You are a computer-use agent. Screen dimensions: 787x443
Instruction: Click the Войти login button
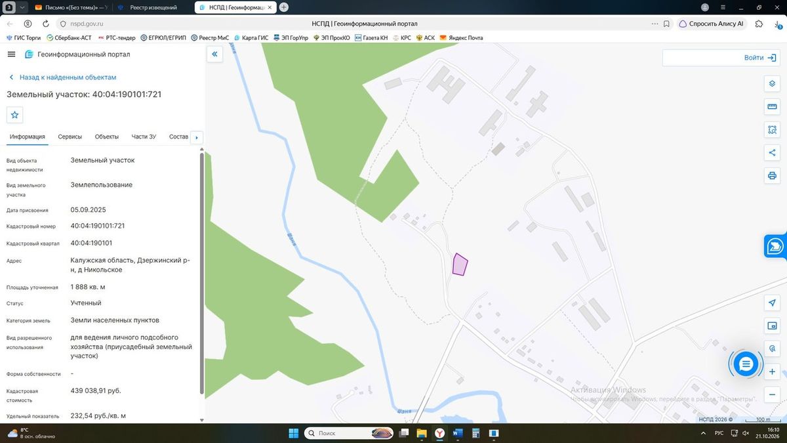721,58
